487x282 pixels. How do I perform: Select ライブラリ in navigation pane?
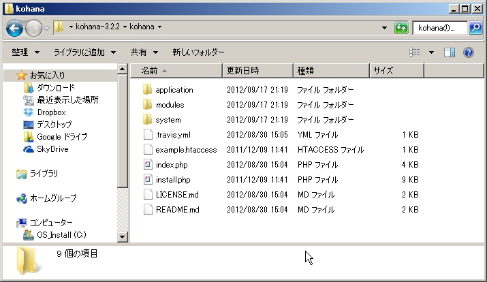44,174
